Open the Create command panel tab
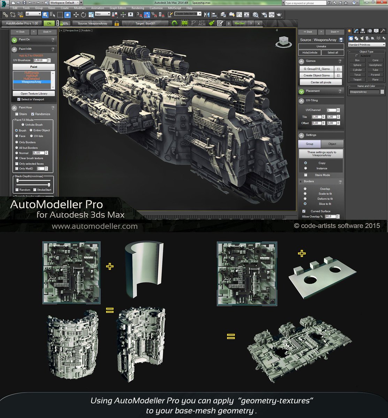 pos(350,31)
